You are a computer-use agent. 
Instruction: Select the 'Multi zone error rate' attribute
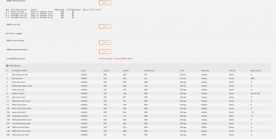20,135
